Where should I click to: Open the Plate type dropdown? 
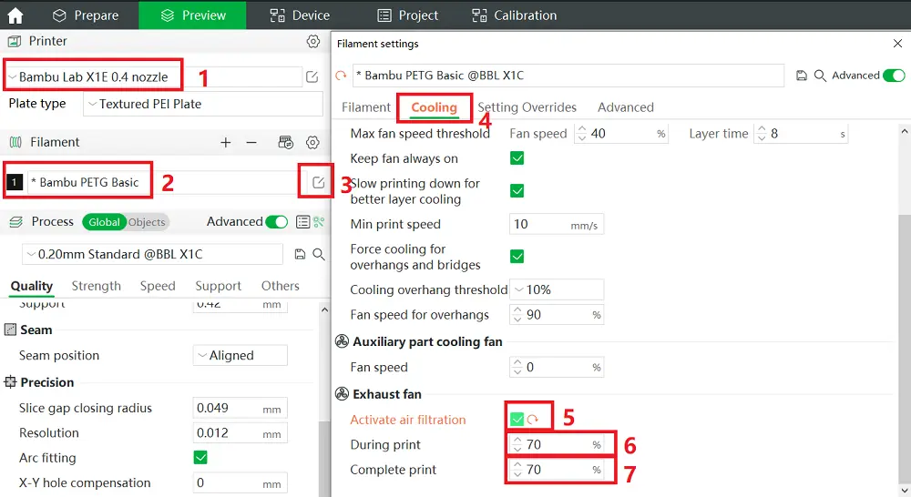pos(203,104)
